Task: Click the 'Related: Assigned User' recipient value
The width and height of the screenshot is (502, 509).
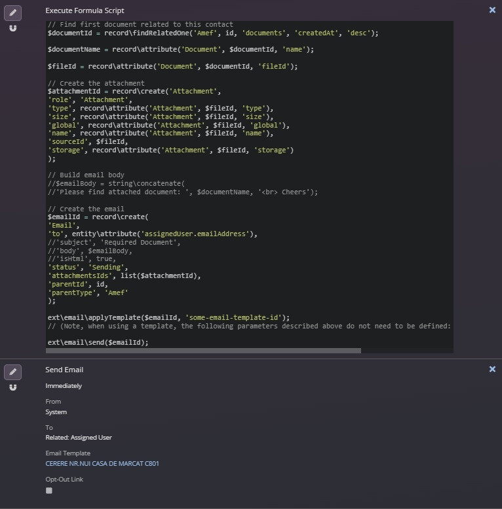Action: tap(79, 438)
